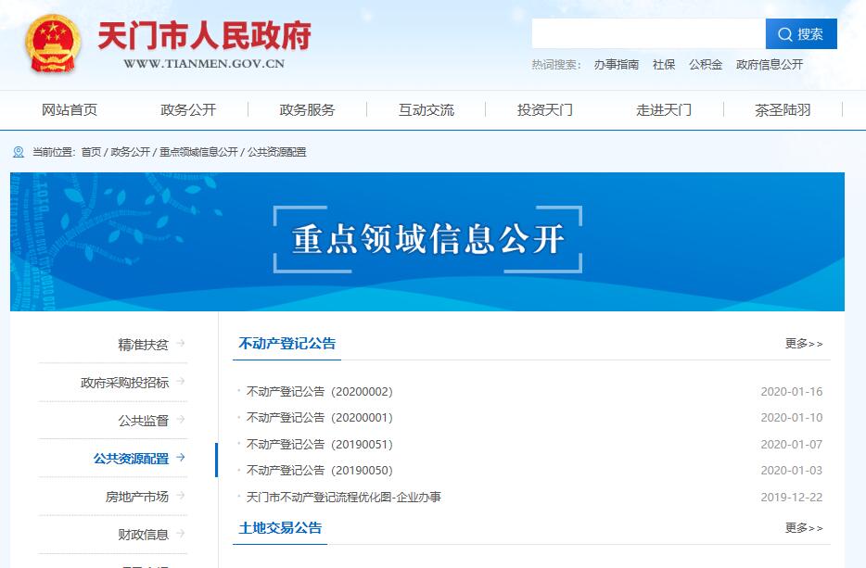Click the arrow beside 房地产市场

tap(180, 496)
